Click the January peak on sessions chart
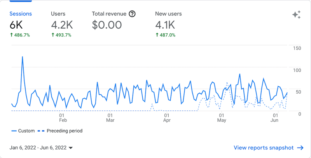Image resolution: width=311 pixels, height=158 pixels. (x=23, y=57)
